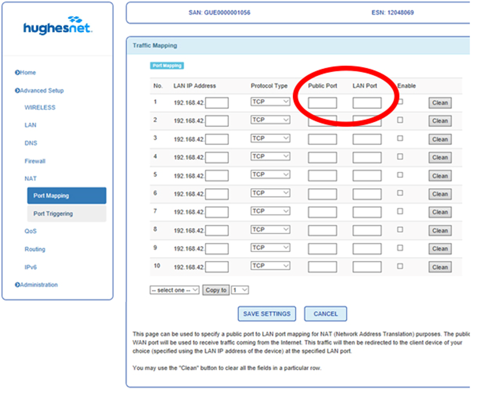Click the SAVE SETTINGS button
Image resolution: width=480 pixels, height=395 pixels.
point(267,314)
